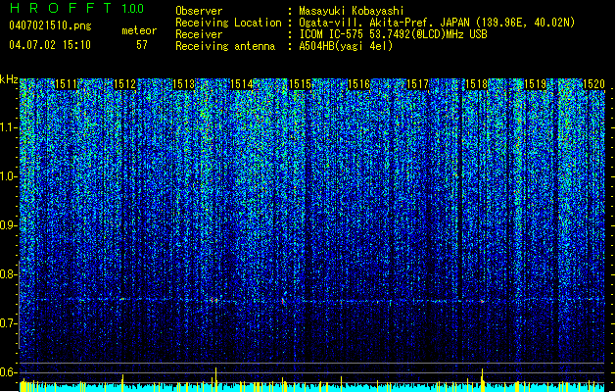Click the HROFFT title text
Viewport: 616px width, 392px height.
click(x=61, y=8)
